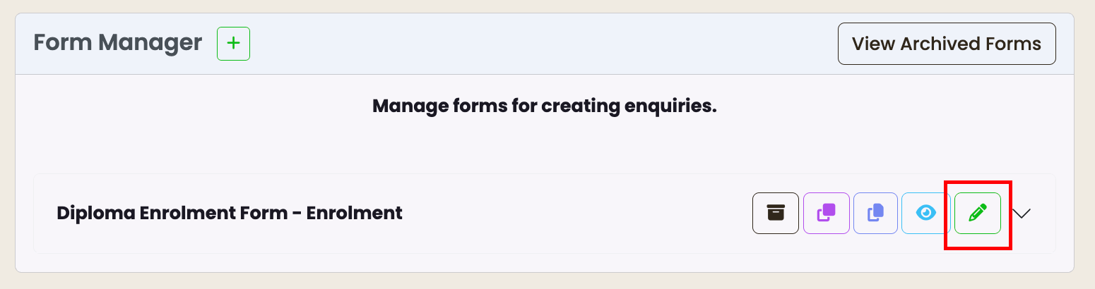Open View Archived Forms
The width and height of the screenshot is (1095, 289).
[947, 44]
